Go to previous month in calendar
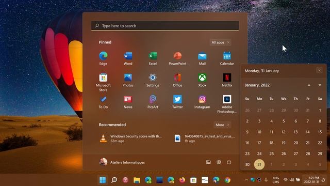The height and width of the screenshot is (186, 330). 309,85
